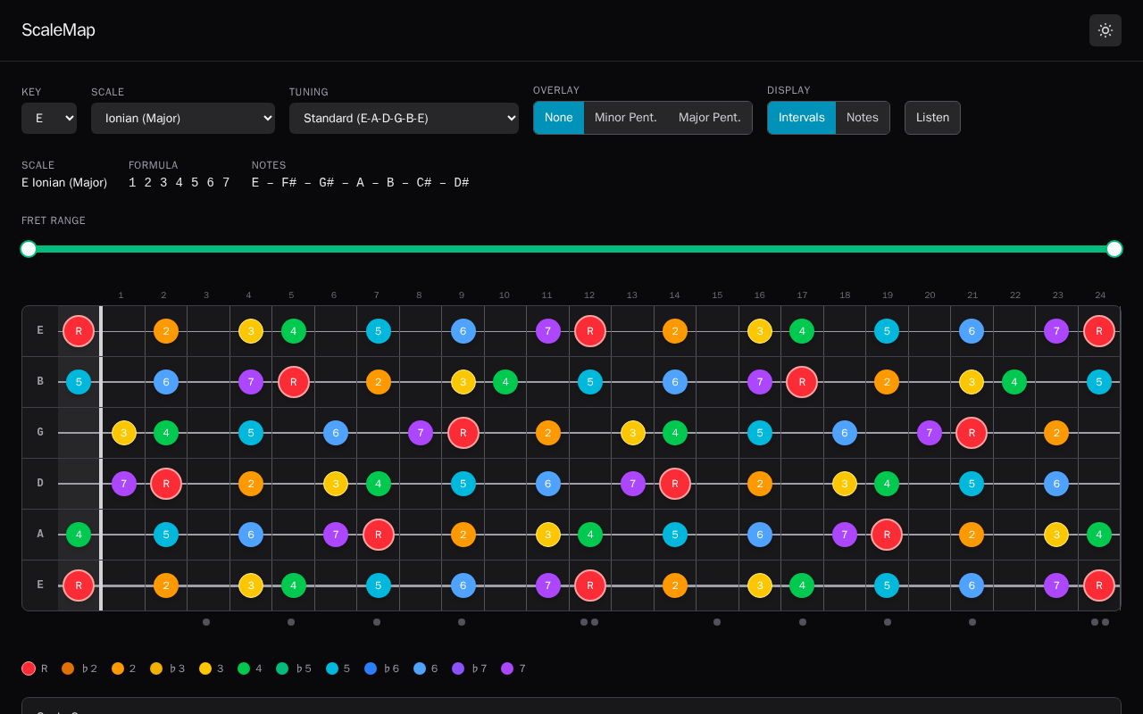Switch display to Notes

863,118
